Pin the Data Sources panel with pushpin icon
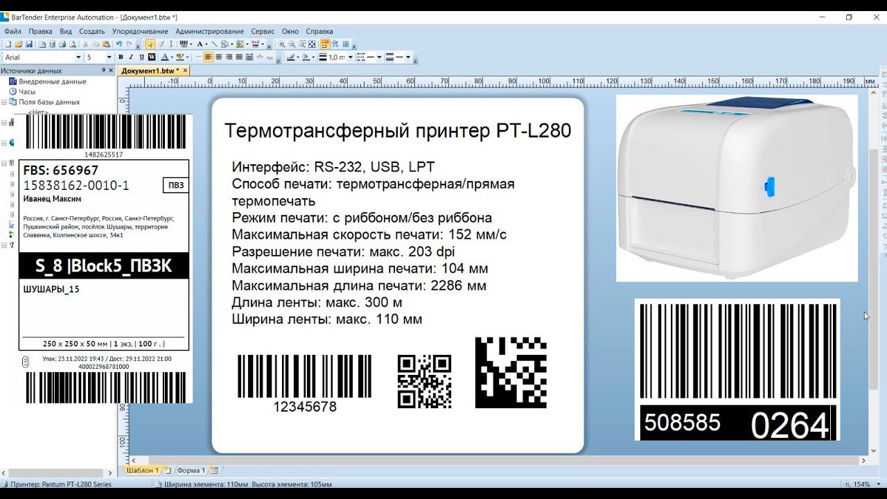887x499 pixels. coord(104,70)
